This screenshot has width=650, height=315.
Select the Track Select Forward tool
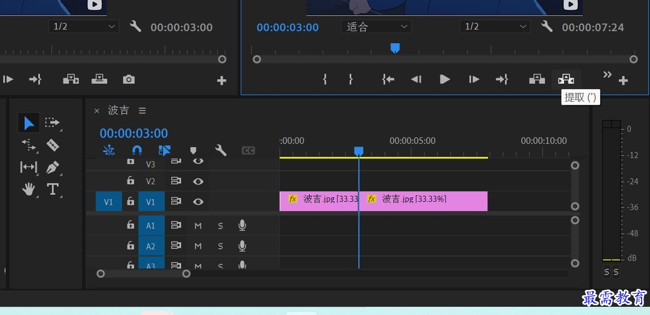[x=52, y=122]
